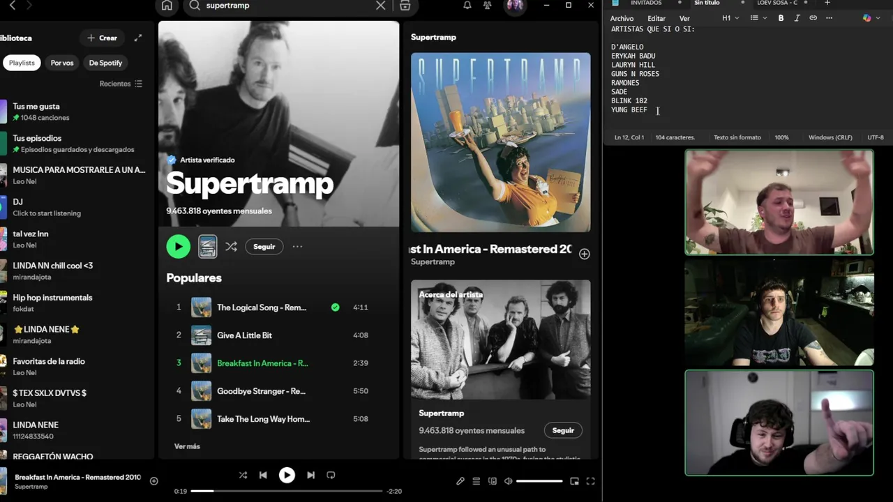This screenshot has width=893, height=502.
Task: Expand the library with the arrows icon
Action: click(138, 38)
